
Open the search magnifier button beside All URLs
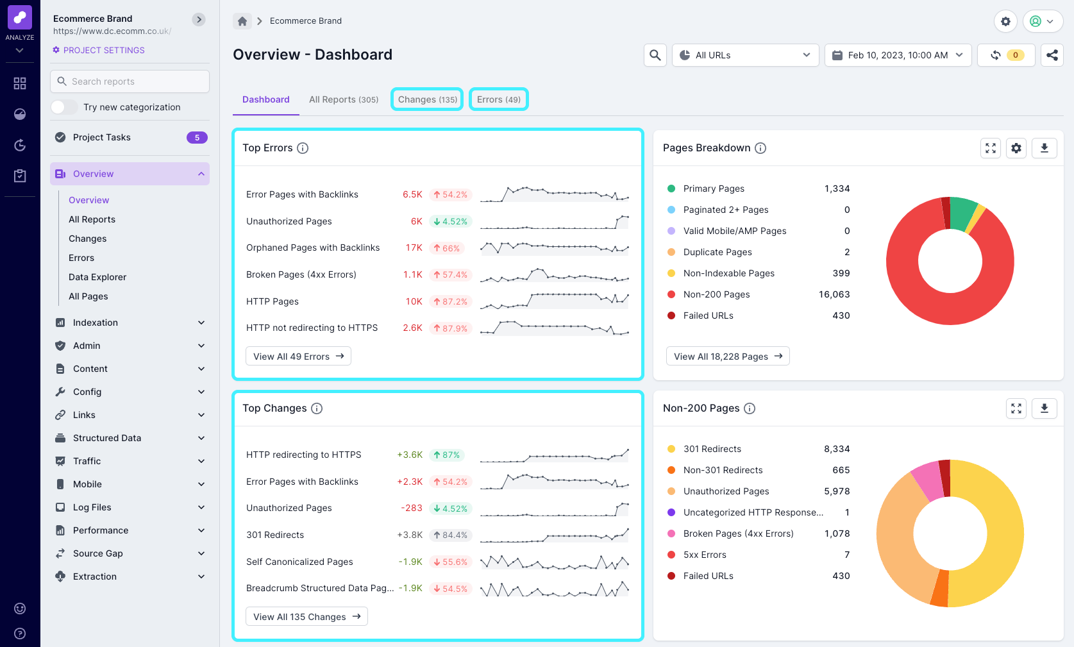(655, 55)
